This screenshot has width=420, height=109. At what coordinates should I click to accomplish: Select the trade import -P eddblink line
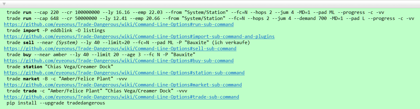pyautogui.click(x=56, y=30)
